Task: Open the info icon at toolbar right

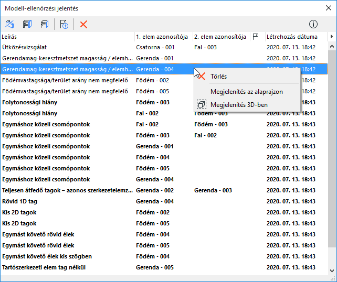Action: pyautogui.click(x=313, y=24)
